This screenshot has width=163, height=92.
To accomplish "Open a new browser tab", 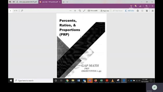I will tap(64, 2).
